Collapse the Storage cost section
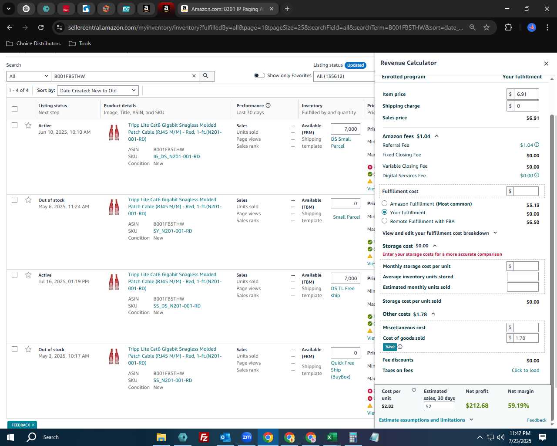557x446 pixels. 435,246
